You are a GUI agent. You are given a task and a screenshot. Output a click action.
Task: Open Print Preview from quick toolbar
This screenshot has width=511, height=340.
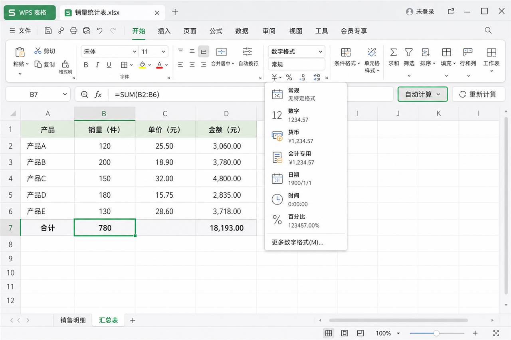[87, 31]
